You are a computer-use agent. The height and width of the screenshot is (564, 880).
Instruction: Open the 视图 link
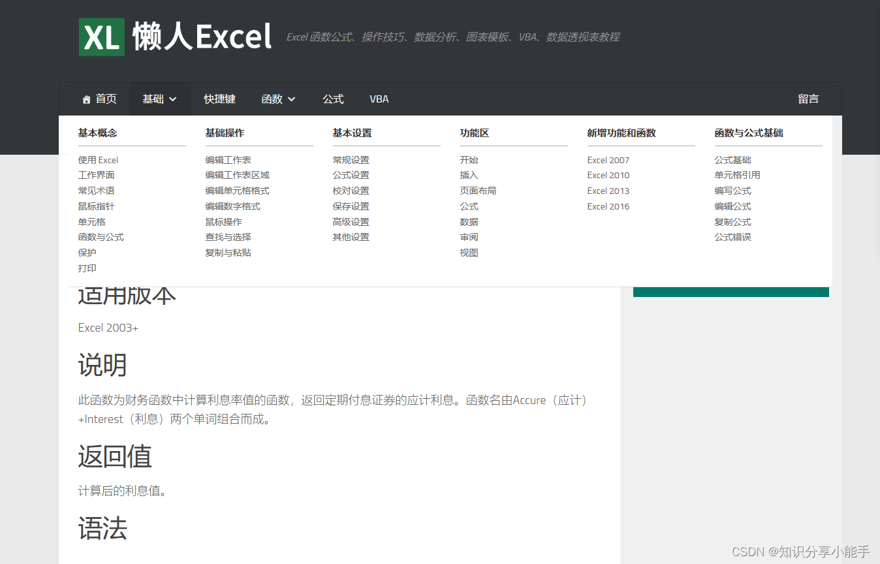point(469,253)
